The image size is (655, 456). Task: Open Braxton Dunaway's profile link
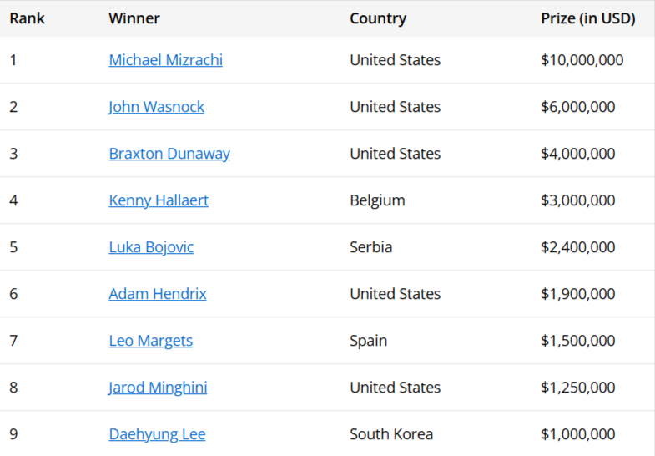coord(169,154)
